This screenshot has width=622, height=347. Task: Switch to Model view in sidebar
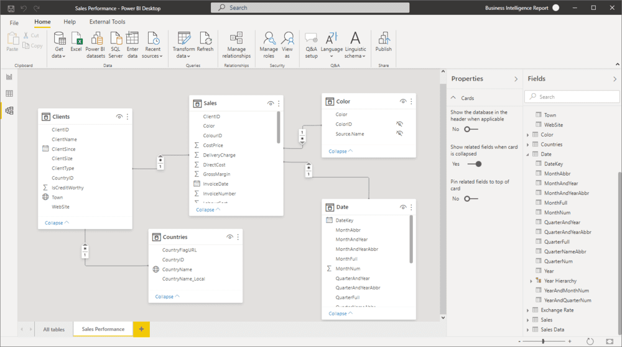coord(9,110)
